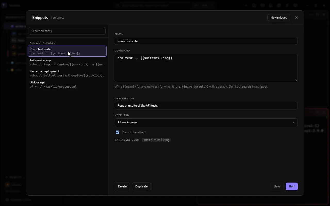This screenshot has height=206, width=330.
Task: Duplicate this snippet
Action: coord(141,186)
